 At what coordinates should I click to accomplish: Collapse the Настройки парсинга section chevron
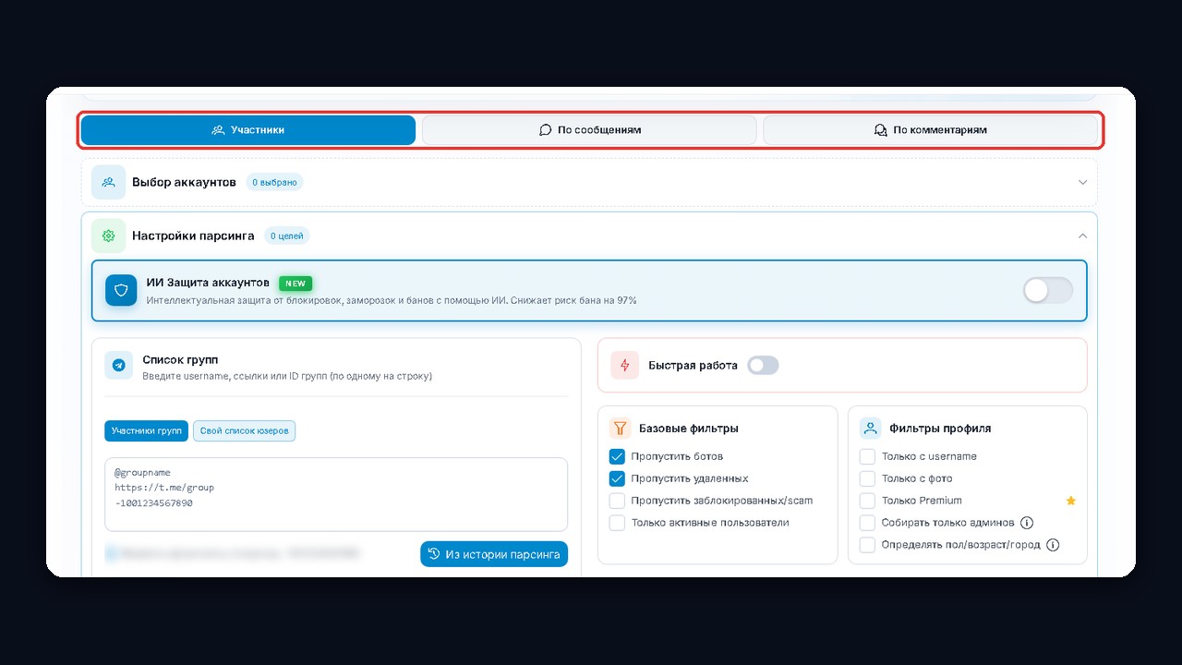(x=1083, y=236)
